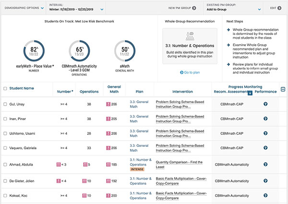Select all students with header checkbox
This screenshot has width=288, height=204.
5,89
